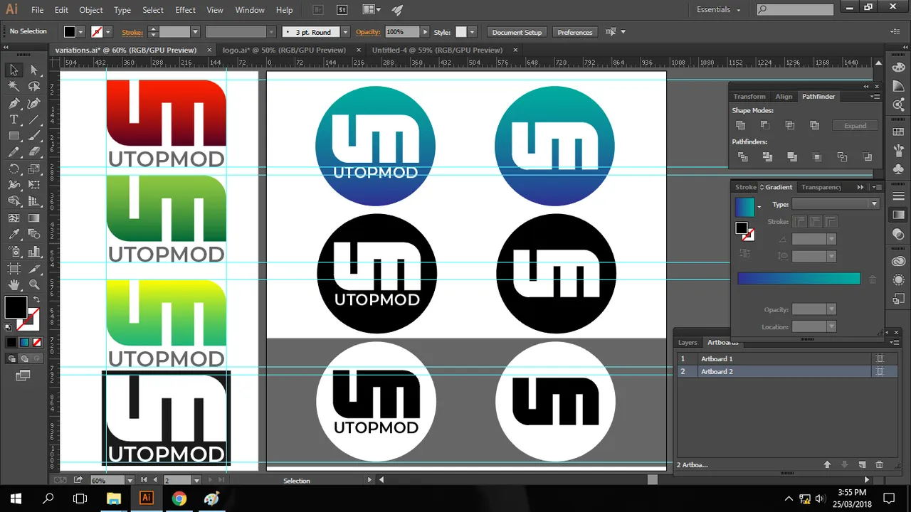Screen dimensions: 911x512
Task: Expand the Opacity slider arrow in control bar
Action: tap(425, 32)
